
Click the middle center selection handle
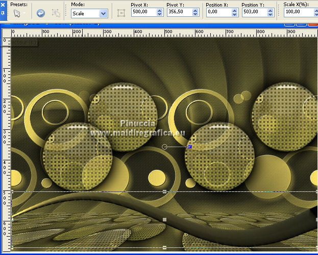tap(164, 219)
